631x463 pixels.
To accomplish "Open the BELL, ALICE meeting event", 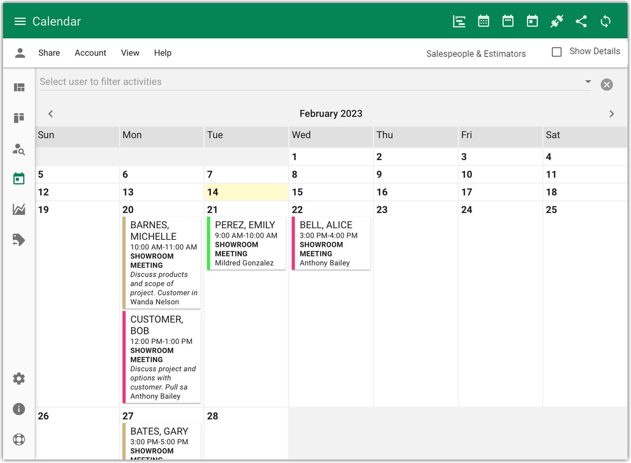I will 331,243.
